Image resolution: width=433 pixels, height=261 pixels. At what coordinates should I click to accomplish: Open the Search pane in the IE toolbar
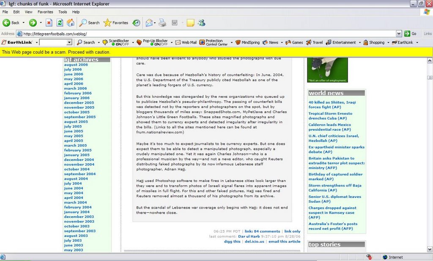[x=89, y=23]
